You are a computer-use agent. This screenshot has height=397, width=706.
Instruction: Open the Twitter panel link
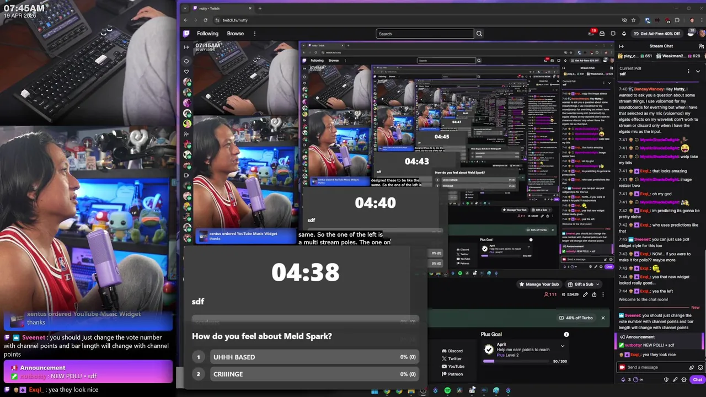tap(452, 358)
